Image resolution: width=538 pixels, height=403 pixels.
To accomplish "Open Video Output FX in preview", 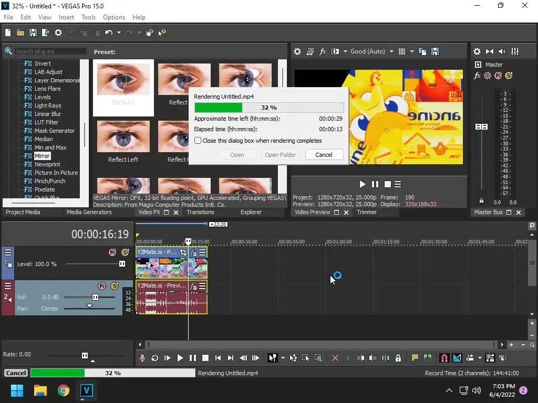I will [x=323, y=51].
